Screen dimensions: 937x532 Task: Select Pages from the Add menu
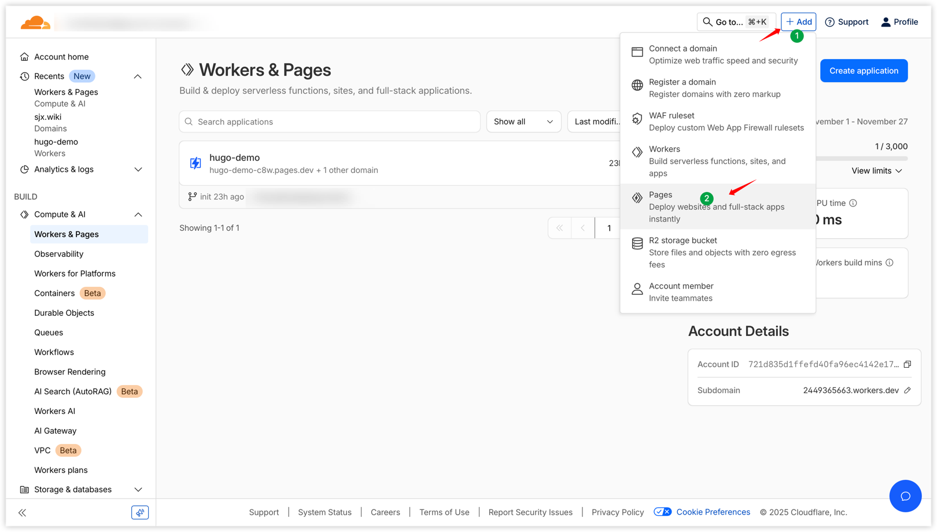point(717,206)
